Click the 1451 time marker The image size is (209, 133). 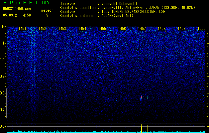tap(22, 29)
